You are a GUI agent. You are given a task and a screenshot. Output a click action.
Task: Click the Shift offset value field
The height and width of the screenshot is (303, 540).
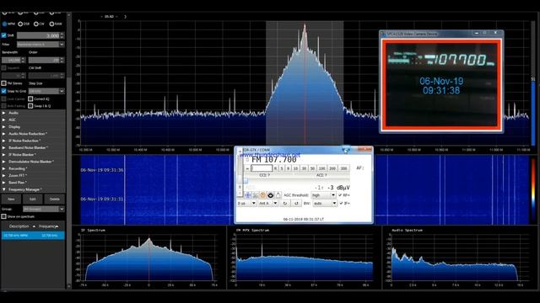click(x=38, y=35)
